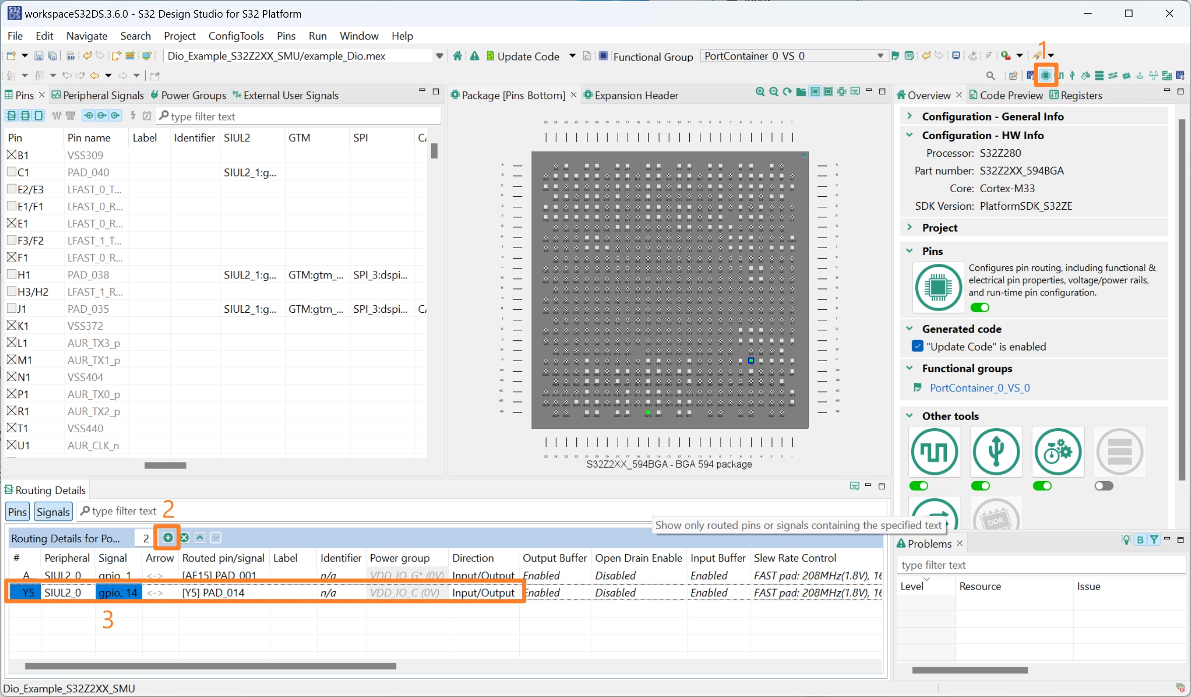Zoom in on the package view
The height and width of the screenshot is (697, 1191).
(x=760, y=92)
